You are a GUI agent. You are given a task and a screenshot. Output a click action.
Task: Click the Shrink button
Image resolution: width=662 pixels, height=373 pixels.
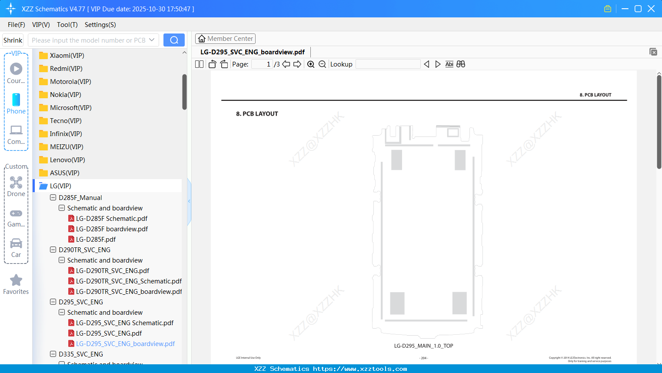pos(13,40)
